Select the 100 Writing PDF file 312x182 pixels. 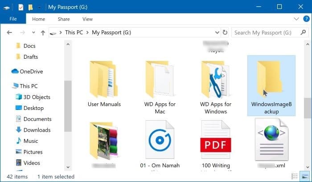click(x=216, y=144)
